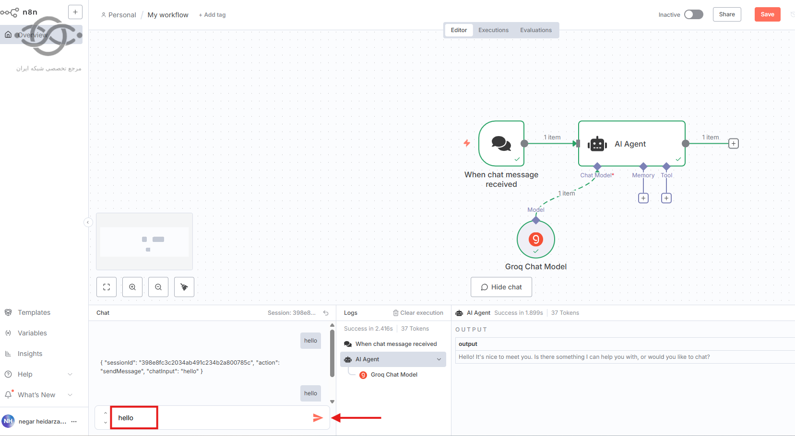Click the Success in 1.899s status
The height and width of the screenshot is (436, 795).
pos(518,313)
